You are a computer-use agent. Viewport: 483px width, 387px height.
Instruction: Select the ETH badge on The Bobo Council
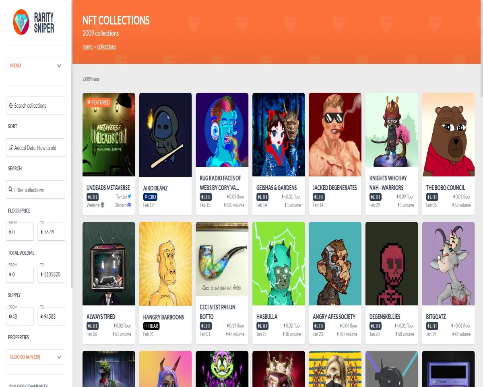pyautogui.click(x=432, y=197)
